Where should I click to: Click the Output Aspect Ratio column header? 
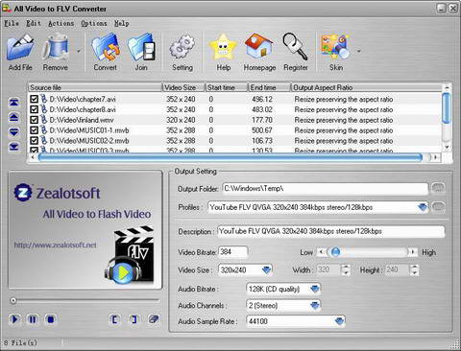click(x=367, y=87)
